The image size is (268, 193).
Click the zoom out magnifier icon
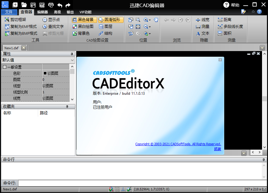146,27
